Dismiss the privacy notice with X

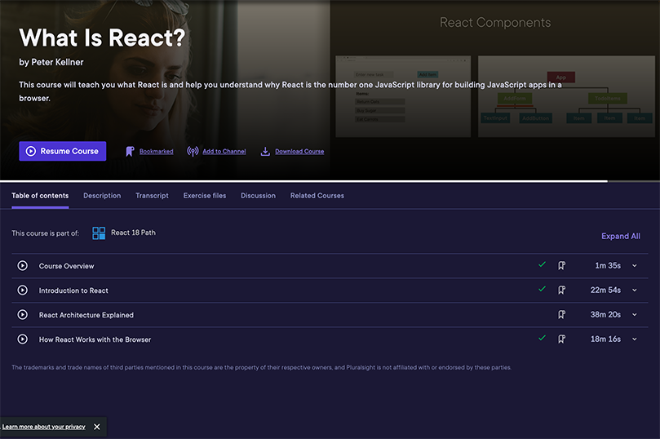pos(97,427)
